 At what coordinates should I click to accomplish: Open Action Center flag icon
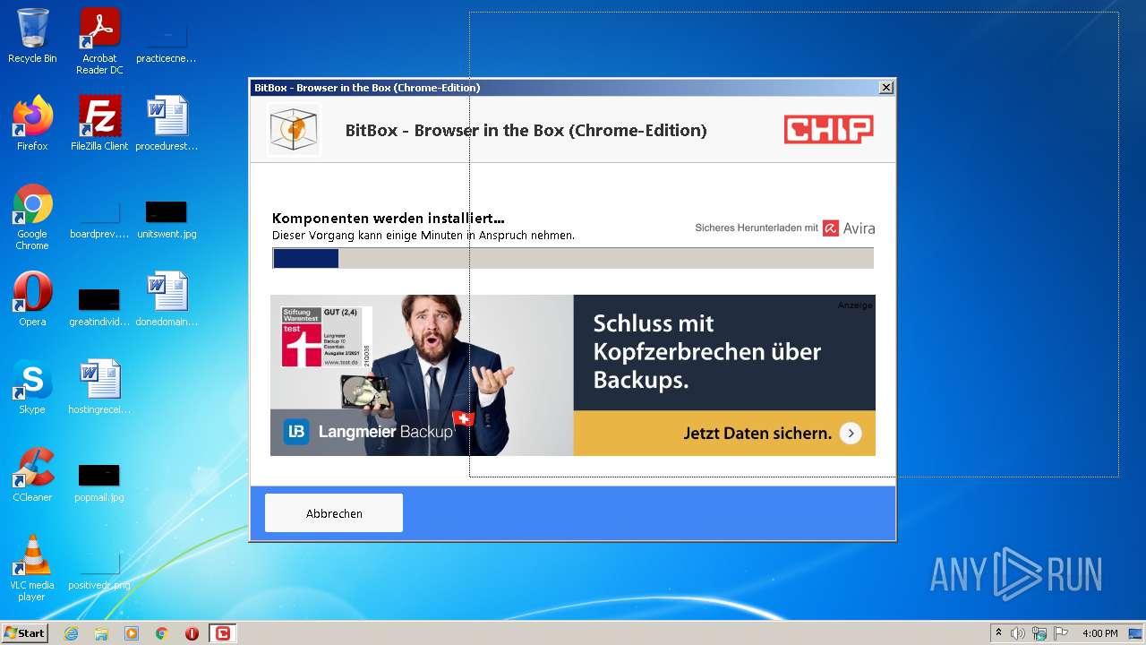tap(1061, 633)
